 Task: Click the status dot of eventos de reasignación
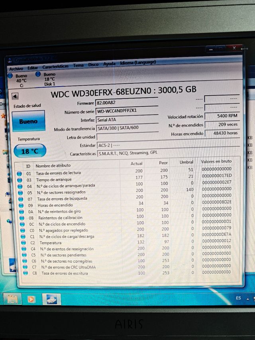(24, 249)
